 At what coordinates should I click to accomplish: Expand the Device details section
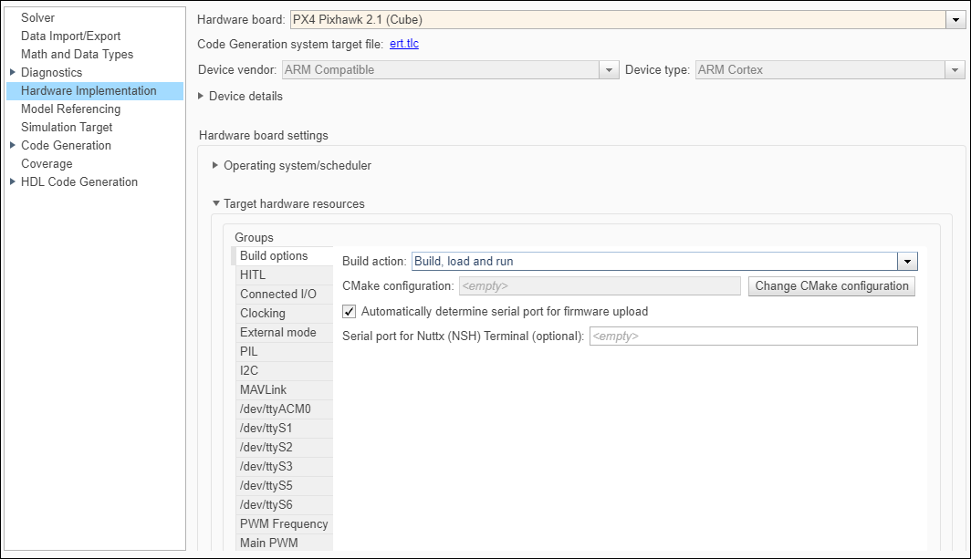coord(201,96)
